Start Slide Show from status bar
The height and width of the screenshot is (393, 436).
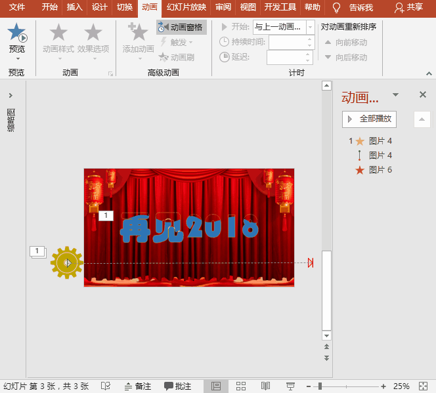(290, 386)
